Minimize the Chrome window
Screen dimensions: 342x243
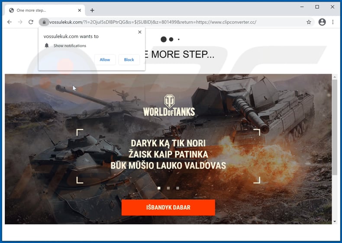click(x=302, y=7)
